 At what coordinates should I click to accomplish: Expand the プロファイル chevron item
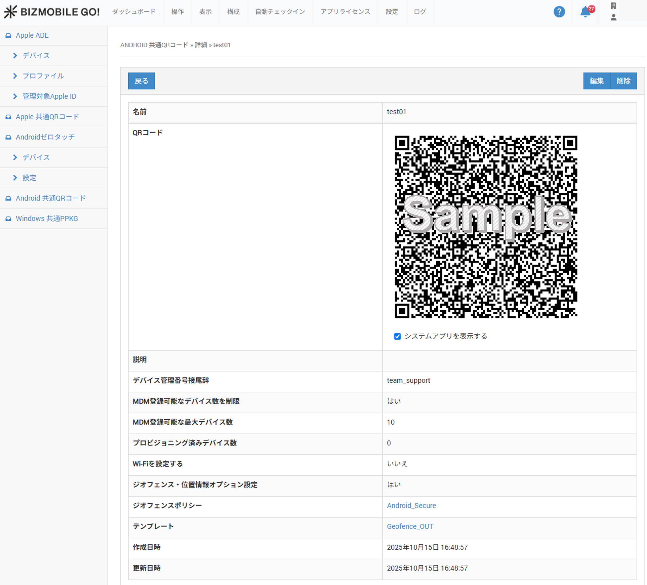tap(15, 76)
